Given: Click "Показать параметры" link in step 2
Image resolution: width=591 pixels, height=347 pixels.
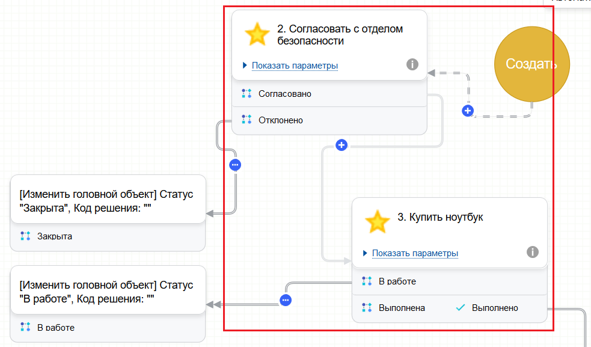Looking at the screenshot, I should coord(295,66).
